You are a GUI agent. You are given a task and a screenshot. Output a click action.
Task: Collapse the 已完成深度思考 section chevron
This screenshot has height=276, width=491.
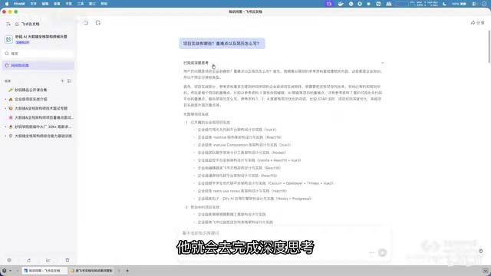(382, 63)
